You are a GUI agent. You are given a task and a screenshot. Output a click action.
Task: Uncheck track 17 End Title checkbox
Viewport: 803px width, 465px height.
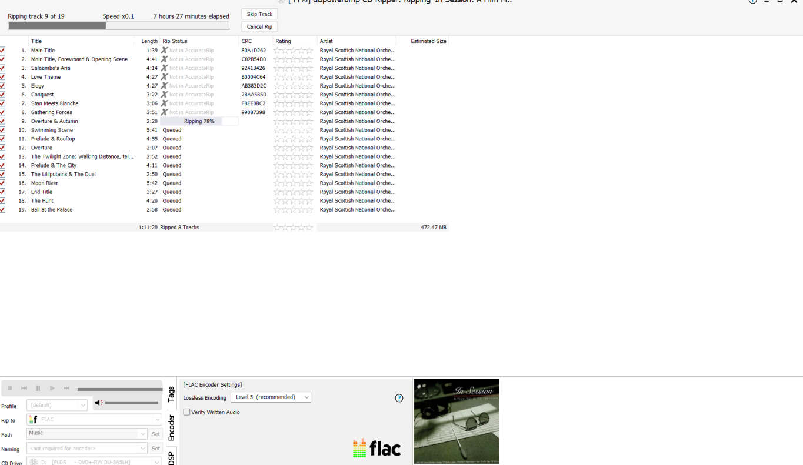pyautogui.click(x=2, y=192)
